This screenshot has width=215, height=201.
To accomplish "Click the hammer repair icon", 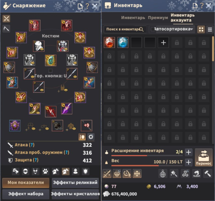I will point(207,174).
